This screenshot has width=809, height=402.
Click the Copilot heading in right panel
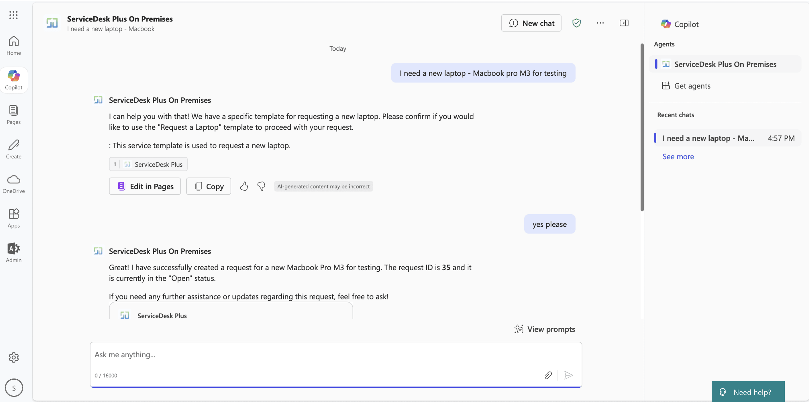(679, 24)
